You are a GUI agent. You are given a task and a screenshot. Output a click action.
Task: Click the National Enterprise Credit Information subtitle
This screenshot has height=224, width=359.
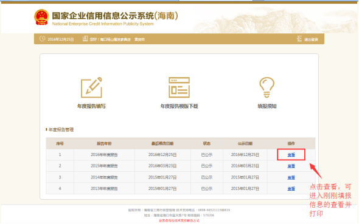[103, 24]
